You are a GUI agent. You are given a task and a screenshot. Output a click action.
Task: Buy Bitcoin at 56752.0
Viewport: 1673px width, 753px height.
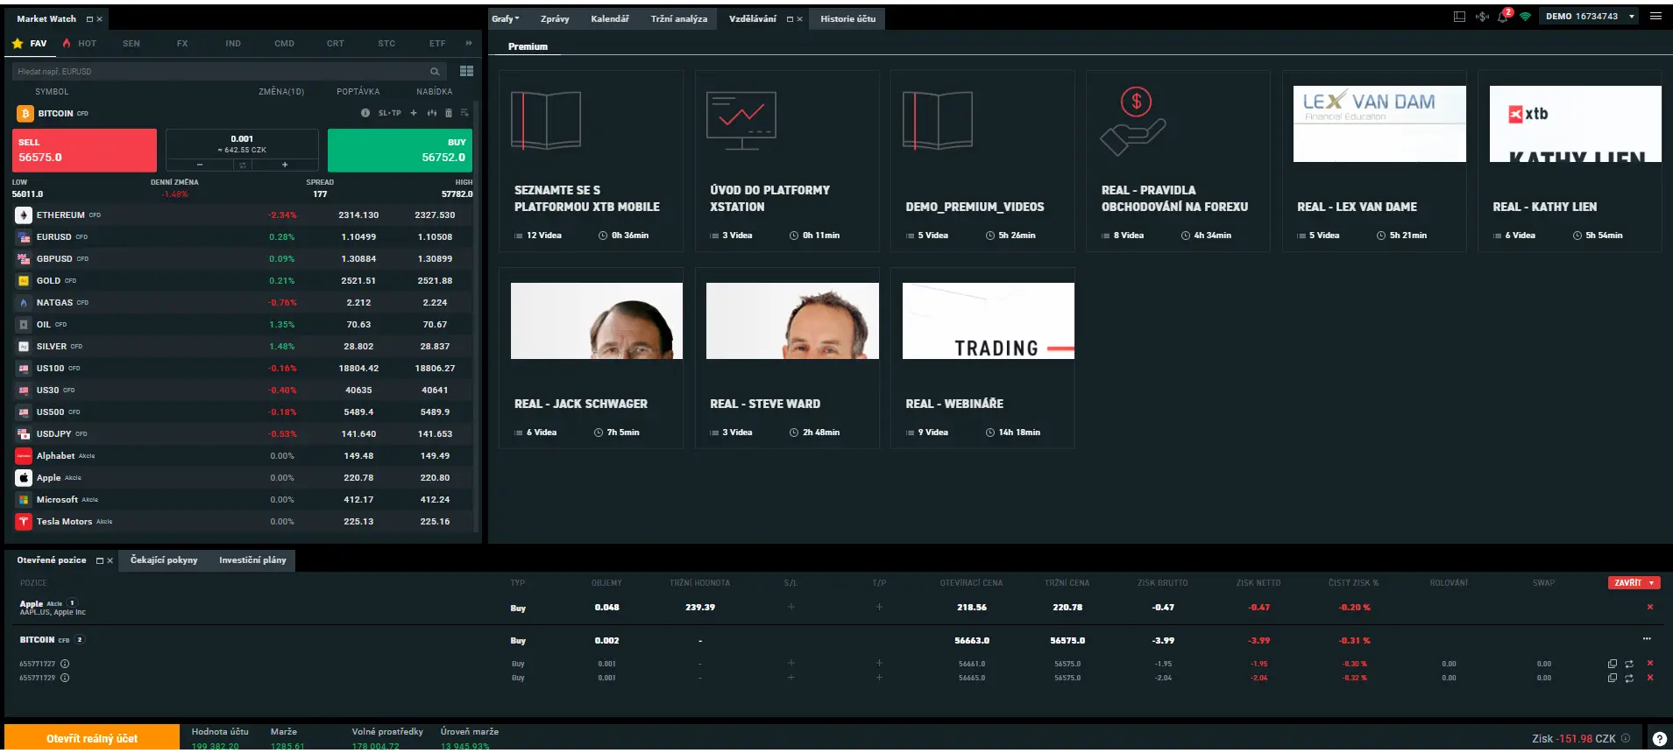pyautogui.click(x=401, y=151)
